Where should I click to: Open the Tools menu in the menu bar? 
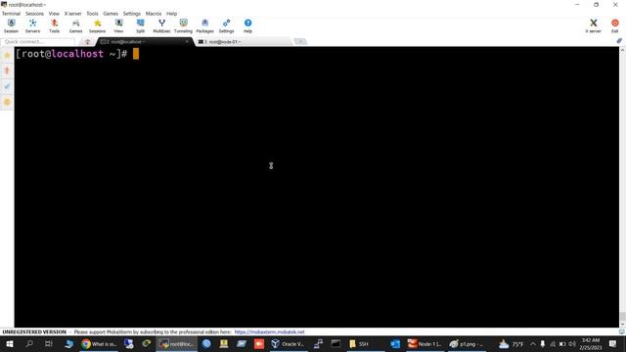coord(92,14)
